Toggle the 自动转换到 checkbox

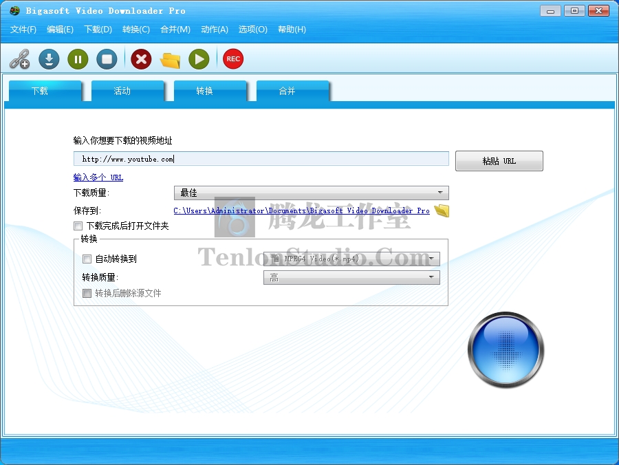[x=87, y=259]
